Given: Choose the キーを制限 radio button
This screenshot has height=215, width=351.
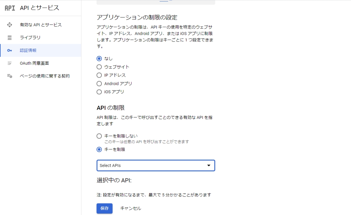Looking at the screenshot, I should tap(99, 149).
